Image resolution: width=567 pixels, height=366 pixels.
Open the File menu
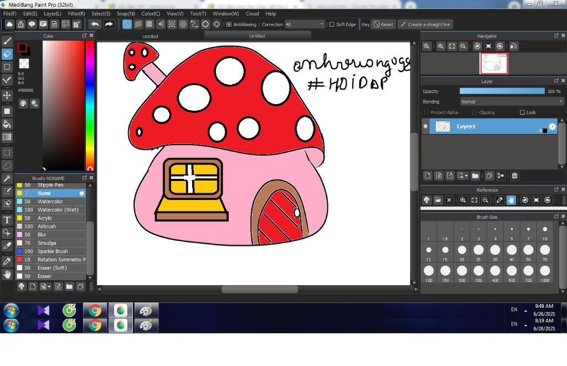point(10,13)
